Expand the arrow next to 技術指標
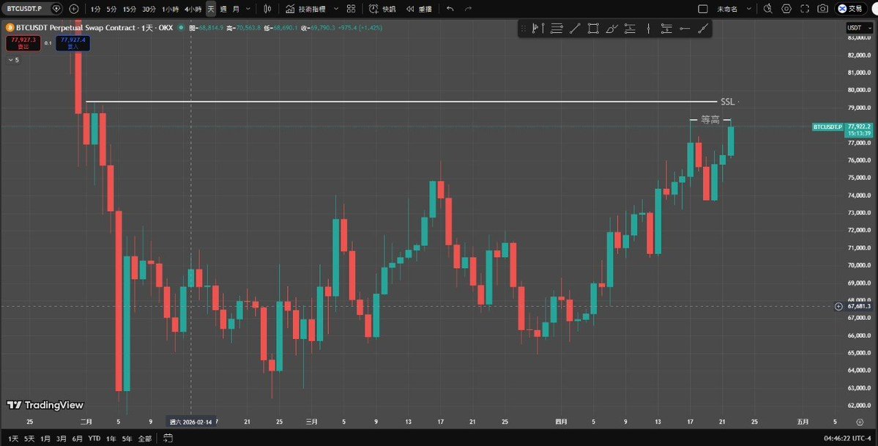878x446 pixels. tap(336, 9)
